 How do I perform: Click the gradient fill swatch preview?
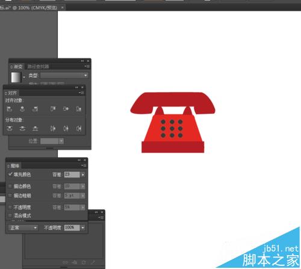click(16, 77)
